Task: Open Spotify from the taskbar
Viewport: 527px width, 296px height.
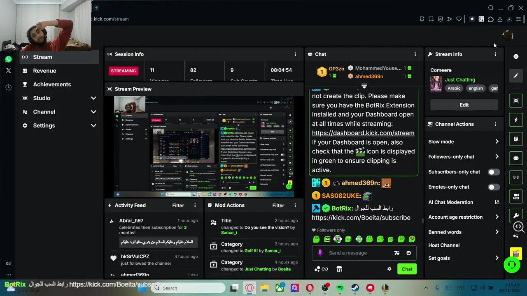Action: pos(340,288)
